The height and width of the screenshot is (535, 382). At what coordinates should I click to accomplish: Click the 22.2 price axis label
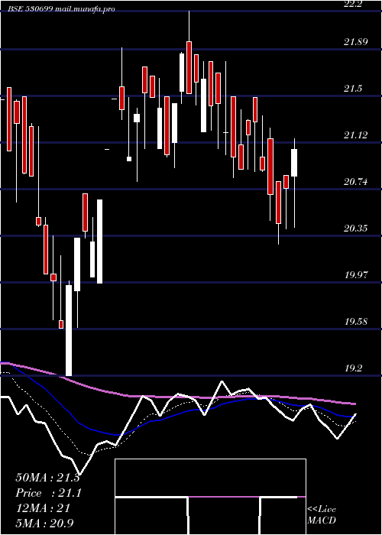(351, 4)
